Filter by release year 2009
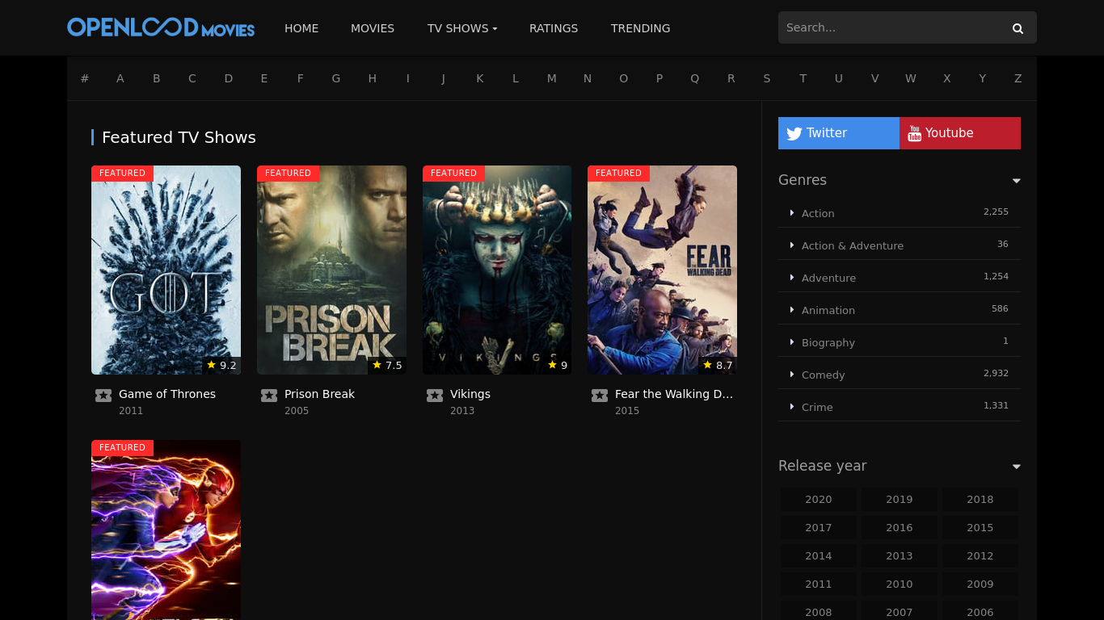Screen dimensions: 1104x620 [980, 584]
